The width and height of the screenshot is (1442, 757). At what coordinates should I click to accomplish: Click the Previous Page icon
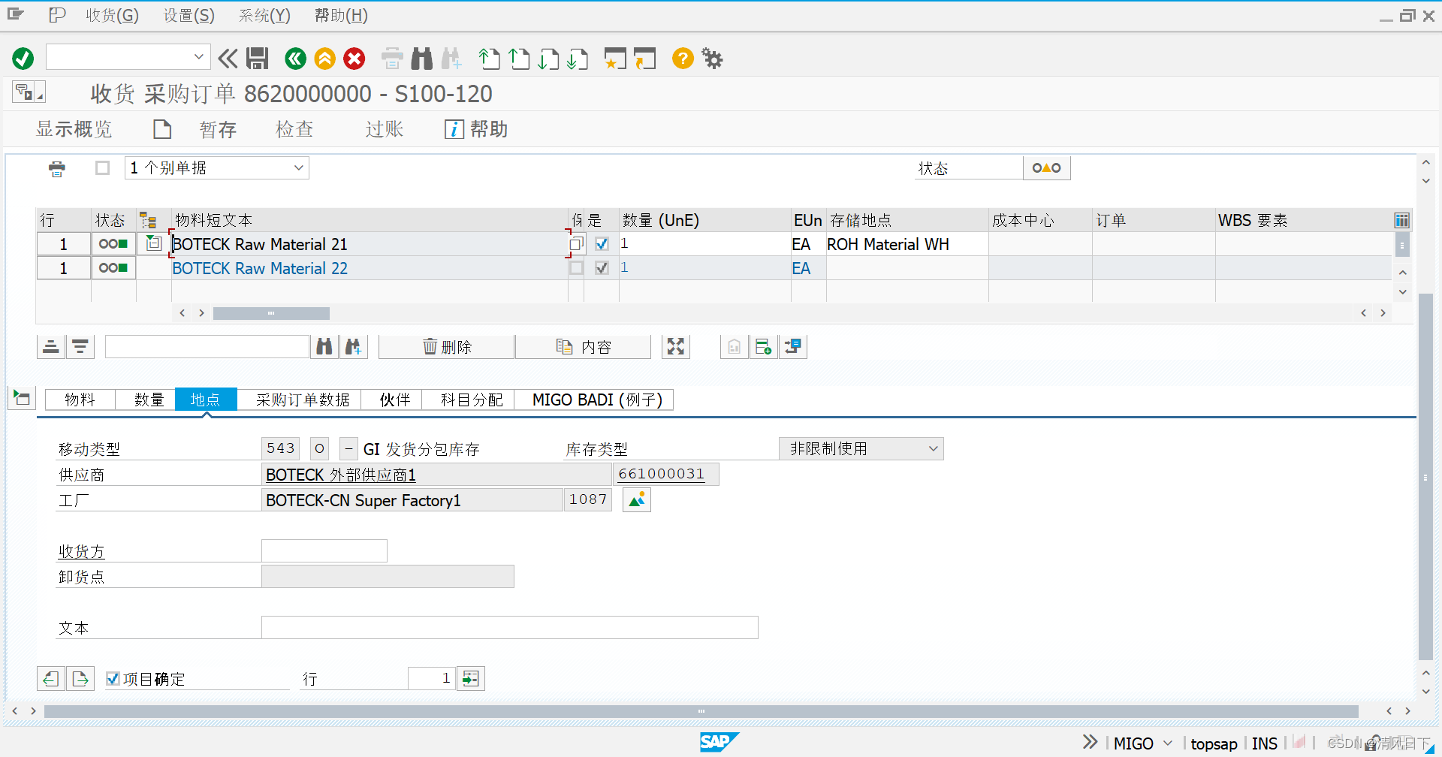pyautogui.click(x=519, y=58)
